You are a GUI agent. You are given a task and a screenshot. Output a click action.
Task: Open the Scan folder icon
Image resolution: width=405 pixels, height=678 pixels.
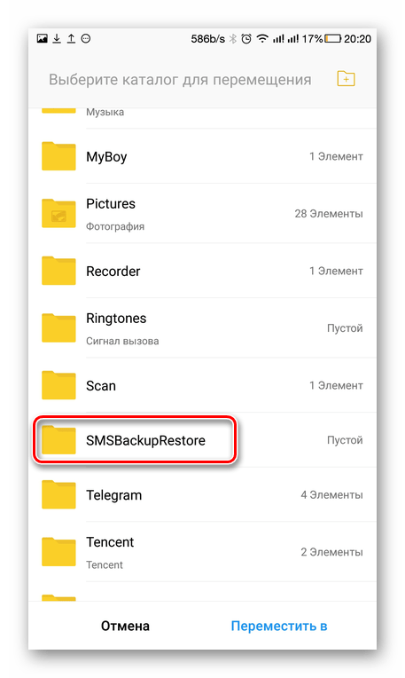58,385
